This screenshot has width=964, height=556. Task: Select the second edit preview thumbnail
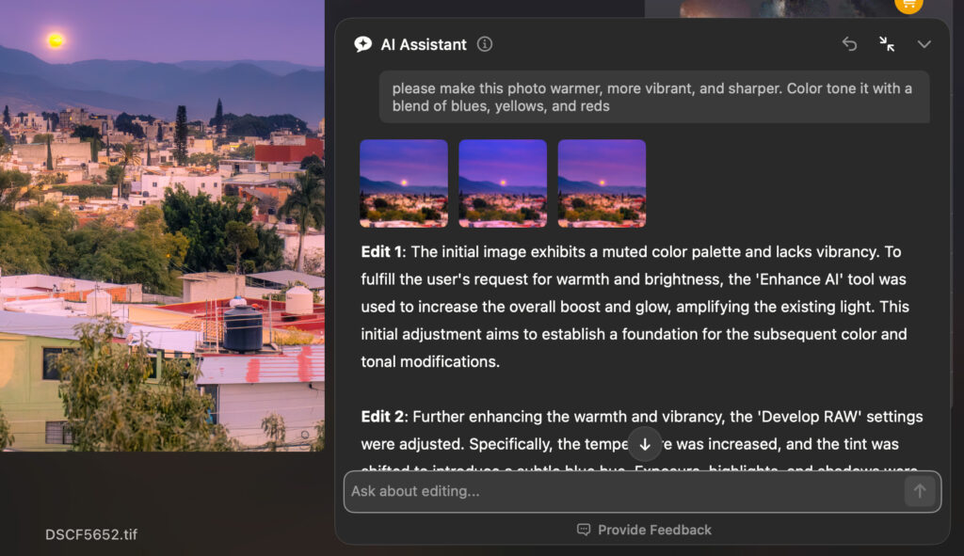pyautogui.click(x=502, y=183)
